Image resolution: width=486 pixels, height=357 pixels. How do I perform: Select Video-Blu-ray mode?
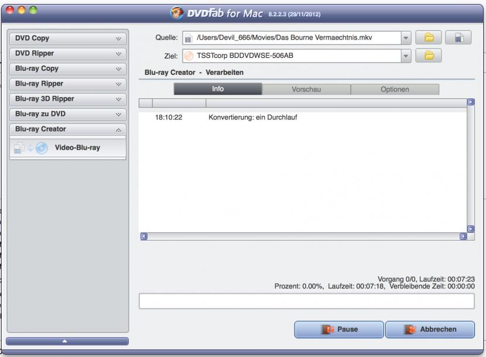coord(68,148)
